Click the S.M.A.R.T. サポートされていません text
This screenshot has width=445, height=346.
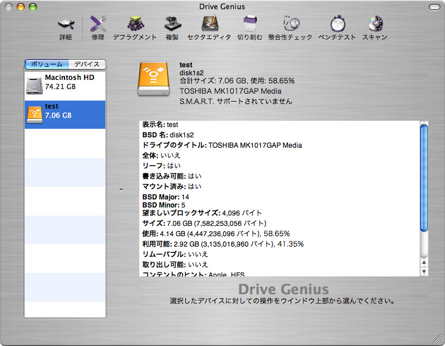point(235,101)
